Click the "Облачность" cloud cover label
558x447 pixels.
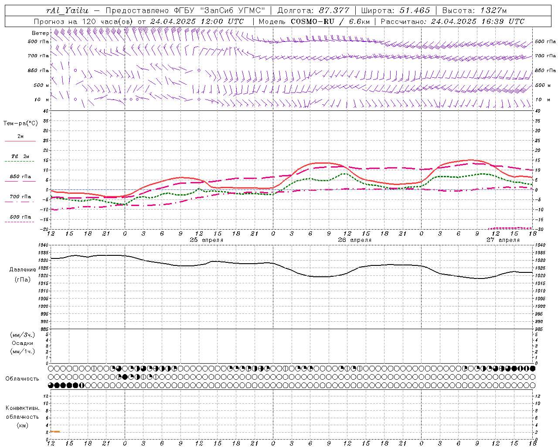(22, 379)
